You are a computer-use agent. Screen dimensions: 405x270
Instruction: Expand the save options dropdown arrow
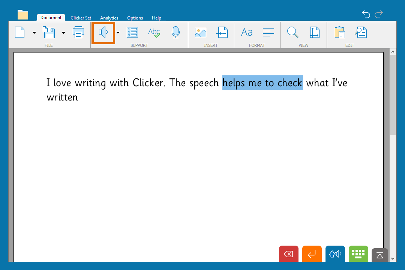click(63, 33)
